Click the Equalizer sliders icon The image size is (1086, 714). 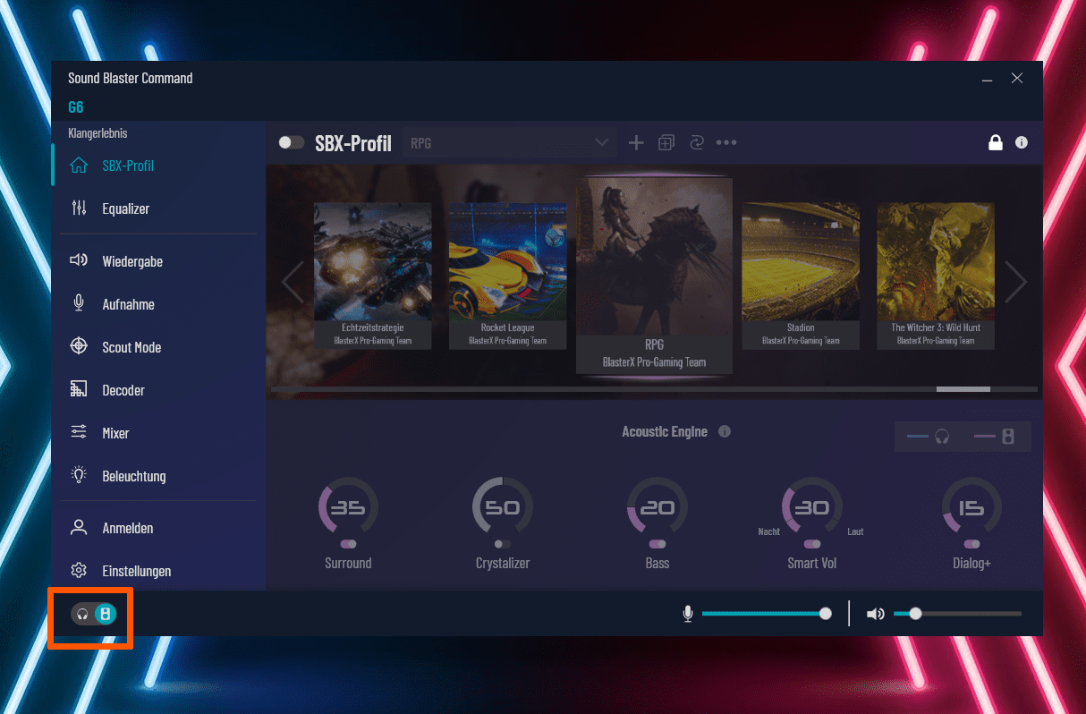click(79, 208)
